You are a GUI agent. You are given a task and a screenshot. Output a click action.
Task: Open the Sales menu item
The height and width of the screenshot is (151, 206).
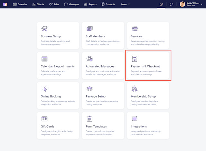coord(54,4)
